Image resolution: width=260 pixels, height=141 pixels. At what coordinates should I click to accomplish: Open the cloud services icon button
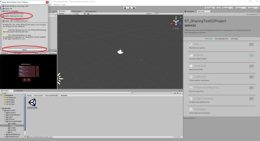click(219, 8)
